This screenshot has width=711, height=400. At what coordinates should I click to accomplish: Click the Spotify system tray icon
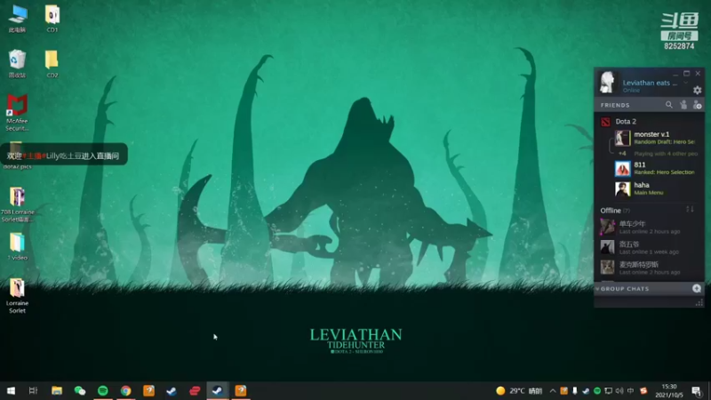tap(597, 390)
